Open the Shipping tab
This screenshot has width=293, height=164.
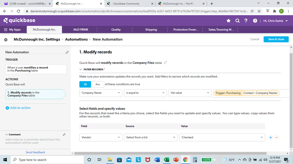pos(151,29)
